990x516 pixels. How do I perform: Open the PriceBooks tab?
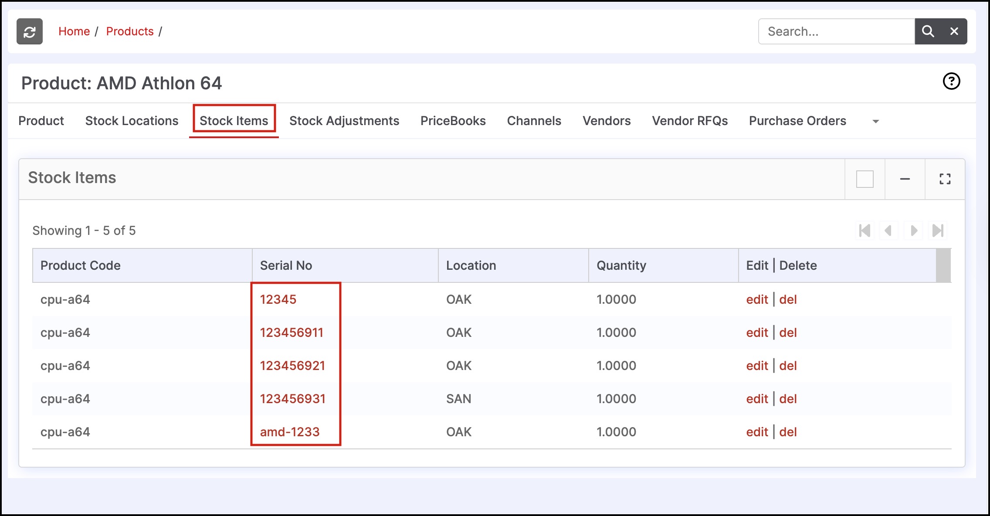point(453,121)
